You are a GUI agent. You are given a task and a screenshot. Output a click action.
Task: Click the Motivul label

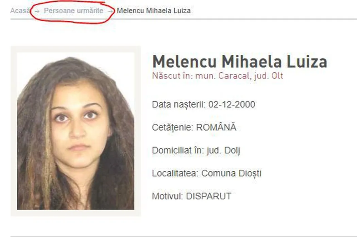[168, 196]
